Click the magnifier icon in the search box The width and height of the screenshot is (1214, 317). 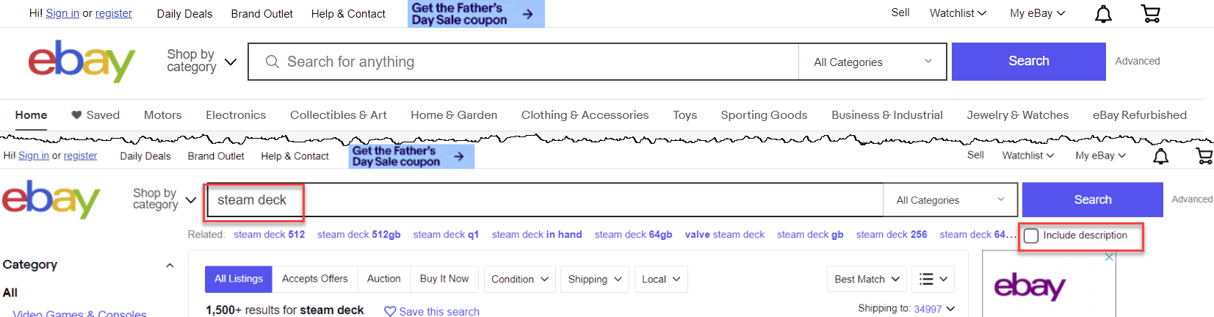click(x=272, y=62)
